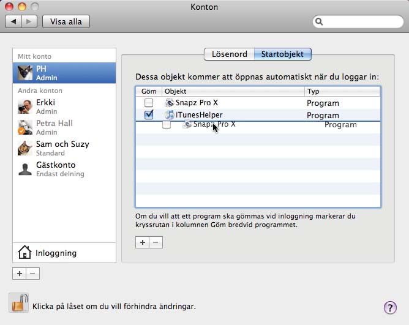This screenshot has height=325, width=409.
Task: Click Program type in the iTunesHelper row
Action: point(323,115)
